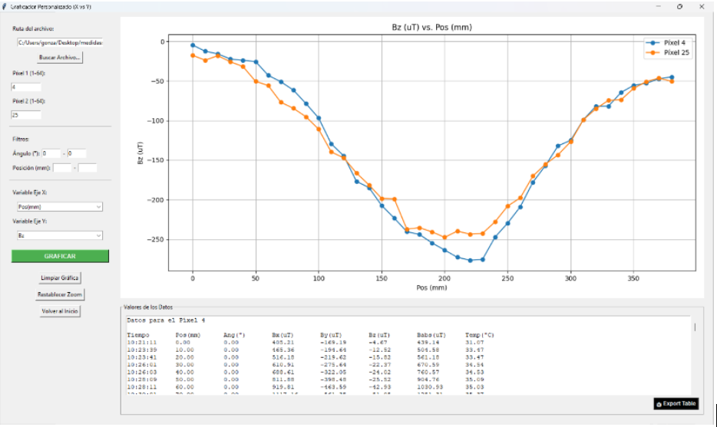
Task: Click the Export Table button
Action: point(676,403)
